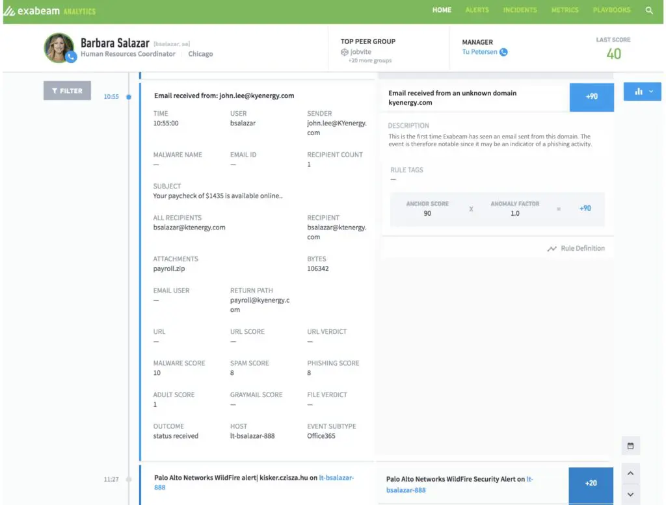Click the jobvite peer group icon
666x505 pixels.
click(345, 52)
